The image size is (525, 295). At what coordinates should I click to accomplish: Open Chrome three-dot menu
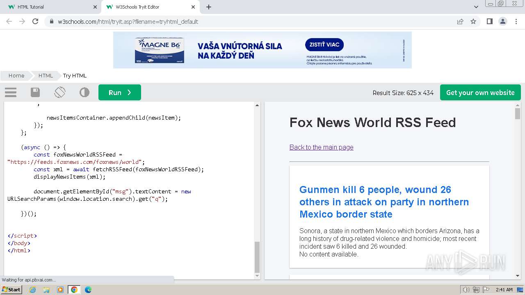(x=516, y=21)
